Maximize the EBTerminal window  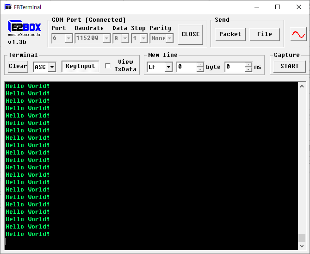click(x=278, y=7)
